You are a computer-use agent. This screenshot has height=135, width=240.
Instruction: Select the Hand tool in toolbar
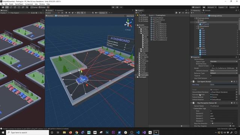(3, 7)
